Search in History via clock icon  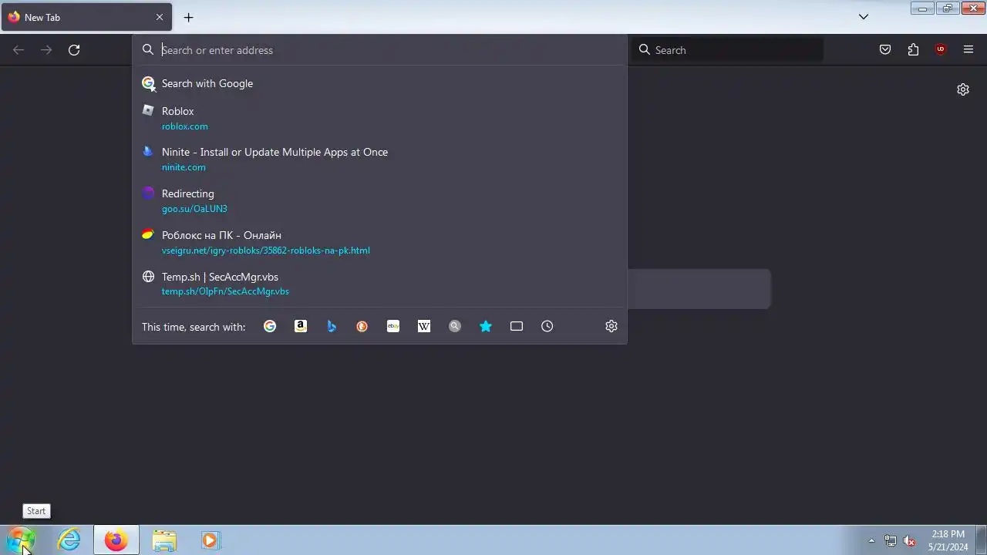coord(547,326)
